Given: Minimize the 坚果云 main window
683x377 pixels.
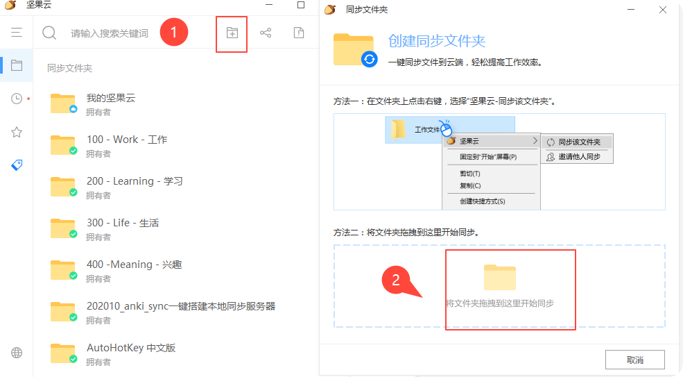Looking at the screenshot, I should (x=269, y=5).
